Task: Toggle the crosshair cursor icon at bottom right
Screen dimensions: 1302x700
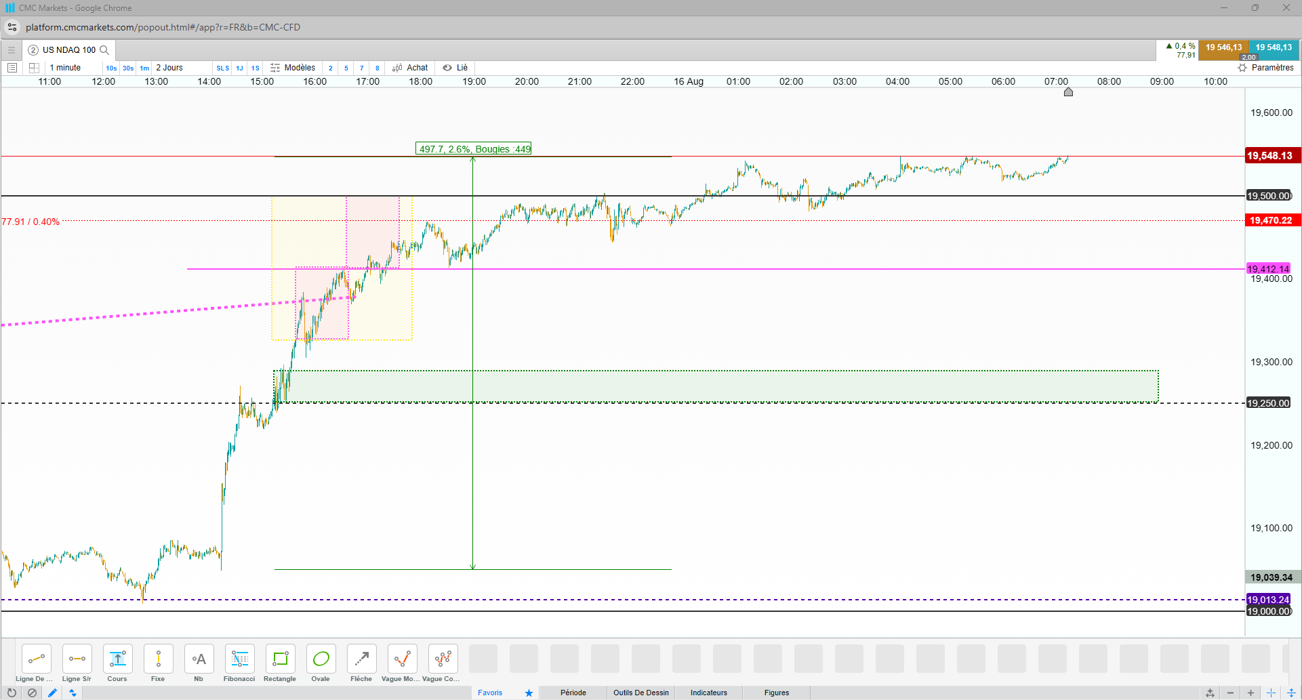Action: (x=1271, y=693)
